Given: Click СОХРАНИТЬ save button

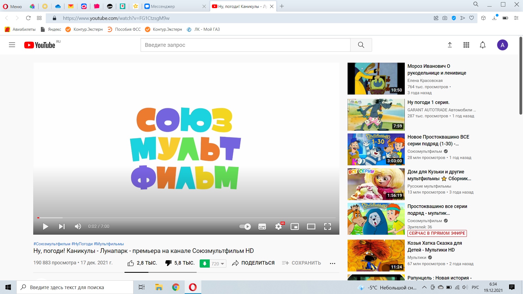Looking at the screenshot, I should [x=301, y=263].
